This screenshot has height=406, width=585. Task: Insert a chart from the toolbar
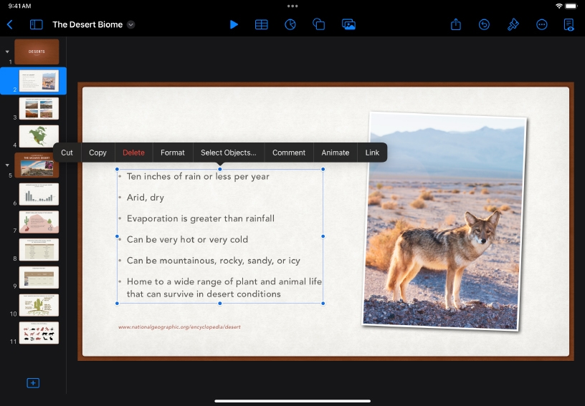(290, 24)
